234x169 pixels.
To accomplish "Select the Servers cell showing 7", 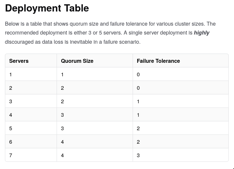I will 11,155.
